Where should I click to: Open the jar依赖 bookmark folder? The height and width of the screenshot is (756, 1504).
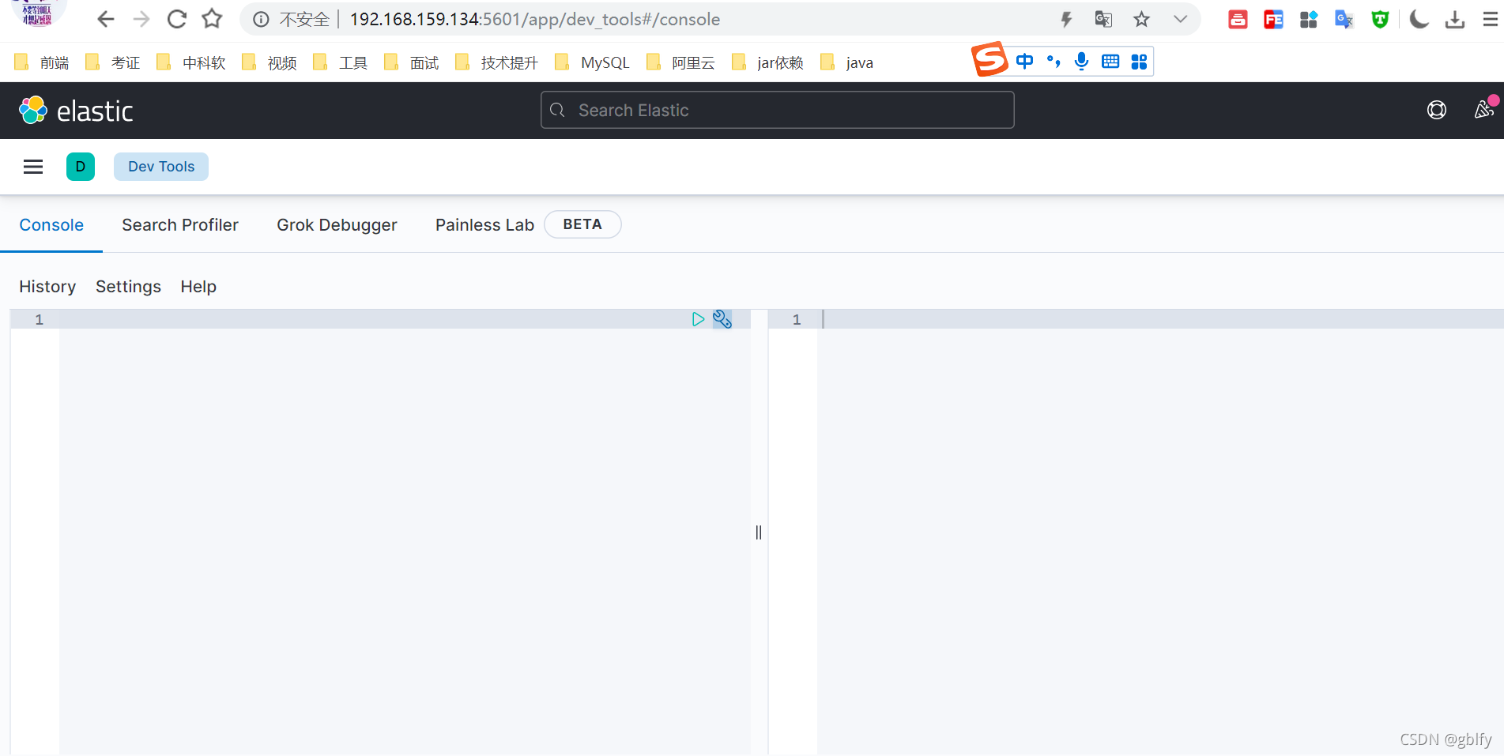(x=767, y=62)
